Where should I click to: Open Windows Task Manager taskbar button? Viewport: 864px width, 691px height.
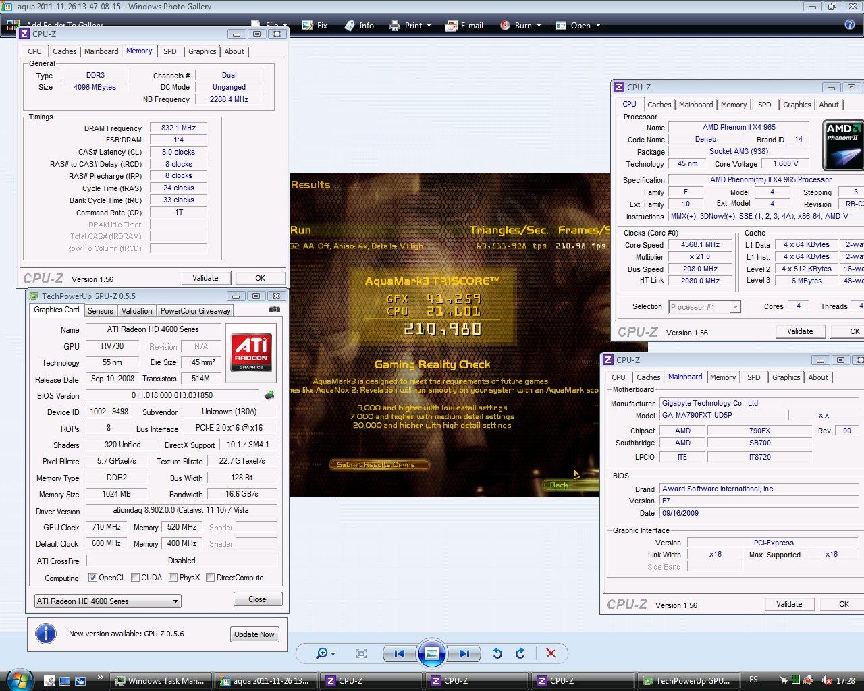[162, 680]
